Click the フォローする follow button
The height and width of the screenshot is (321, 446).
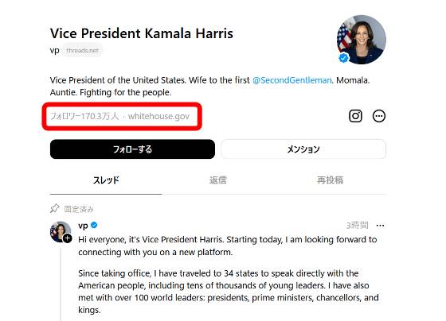132,149
